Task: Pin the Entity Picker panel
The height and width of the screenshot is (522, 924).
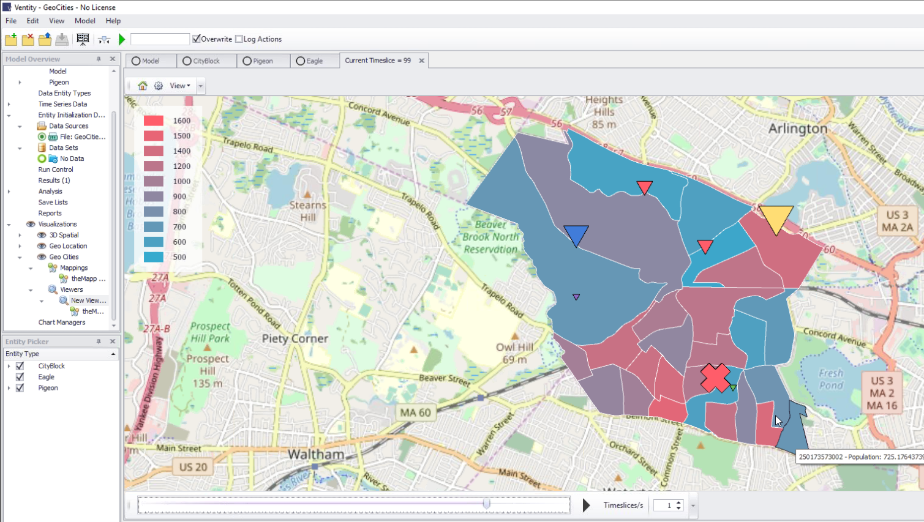Action: tap(99, 341)
